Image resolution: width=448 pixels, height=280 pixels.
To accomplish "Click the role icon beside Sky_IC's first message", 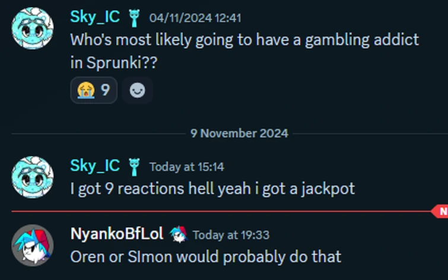I will [x=134, y=18].
